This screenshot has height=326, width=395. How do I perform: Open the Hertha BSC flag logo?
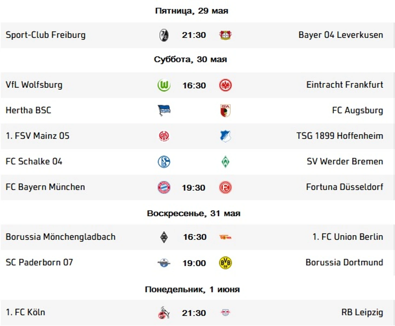[164, 110]
